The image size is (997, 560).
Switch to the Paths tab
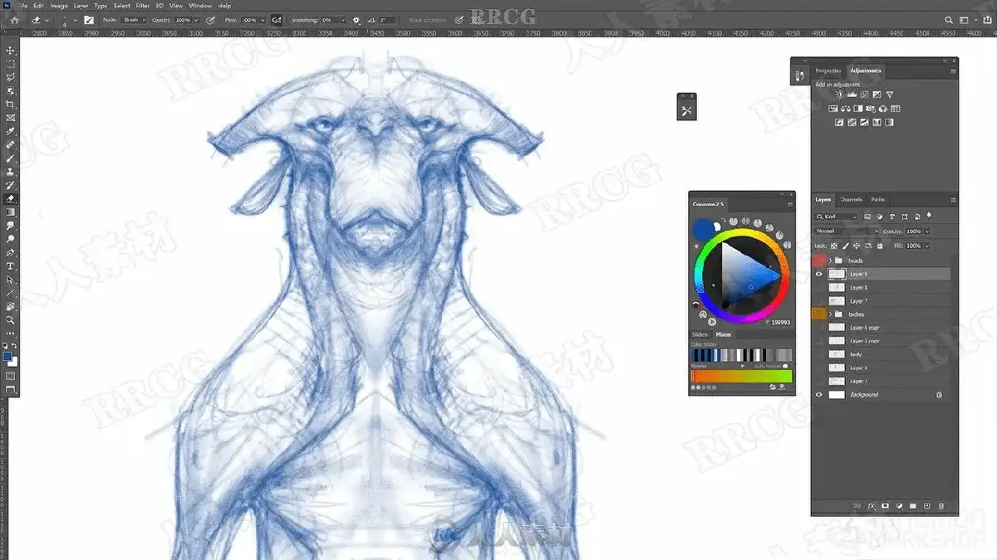tap(878, 200)
